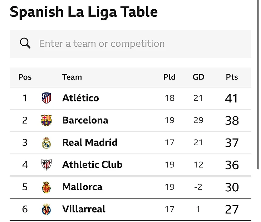Viewport: 261px width, 222px height.
Task: Open the Mallorca team link
Action: click(x=82, y=187)
